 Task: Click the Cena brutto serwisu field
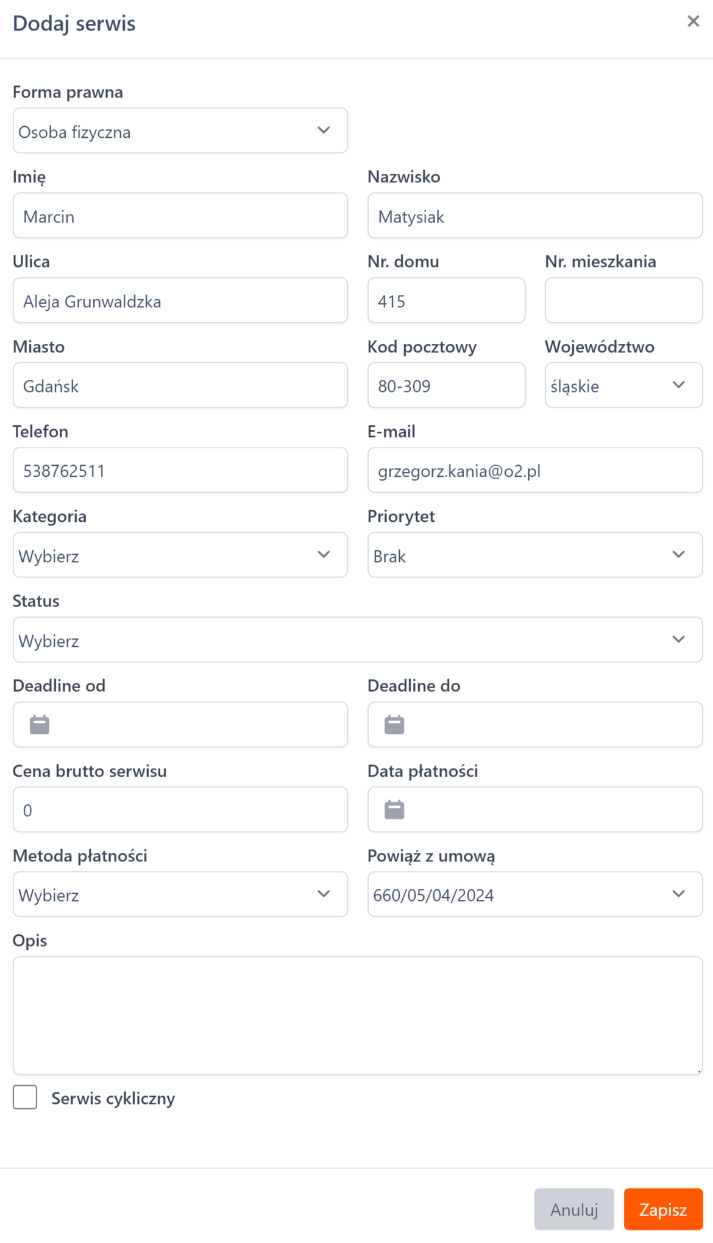180,810
